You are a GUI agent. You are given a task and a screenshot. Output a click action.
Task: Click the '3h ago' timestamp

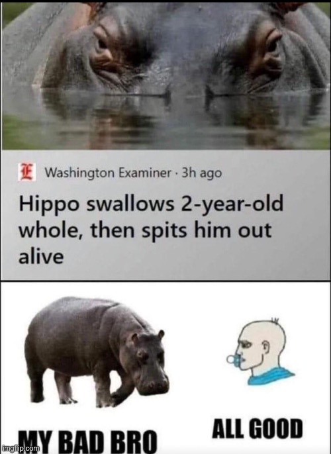[x=201, y=173]
